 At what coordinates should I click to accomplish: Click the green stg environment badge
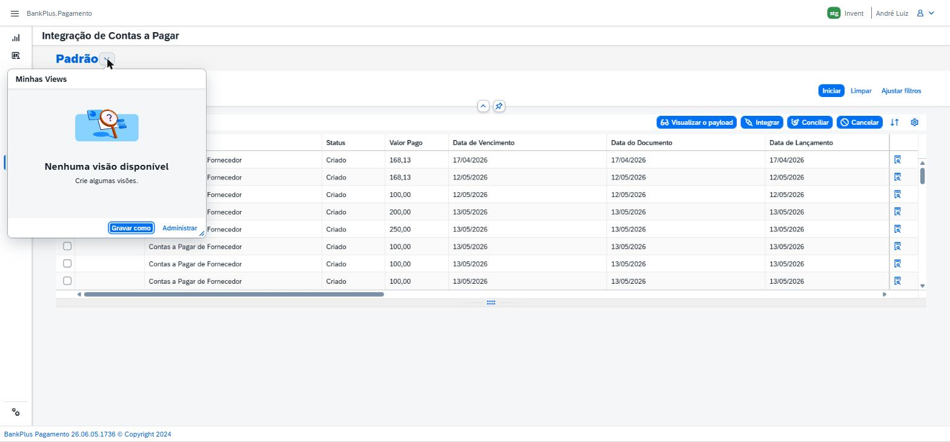[834, 13]
